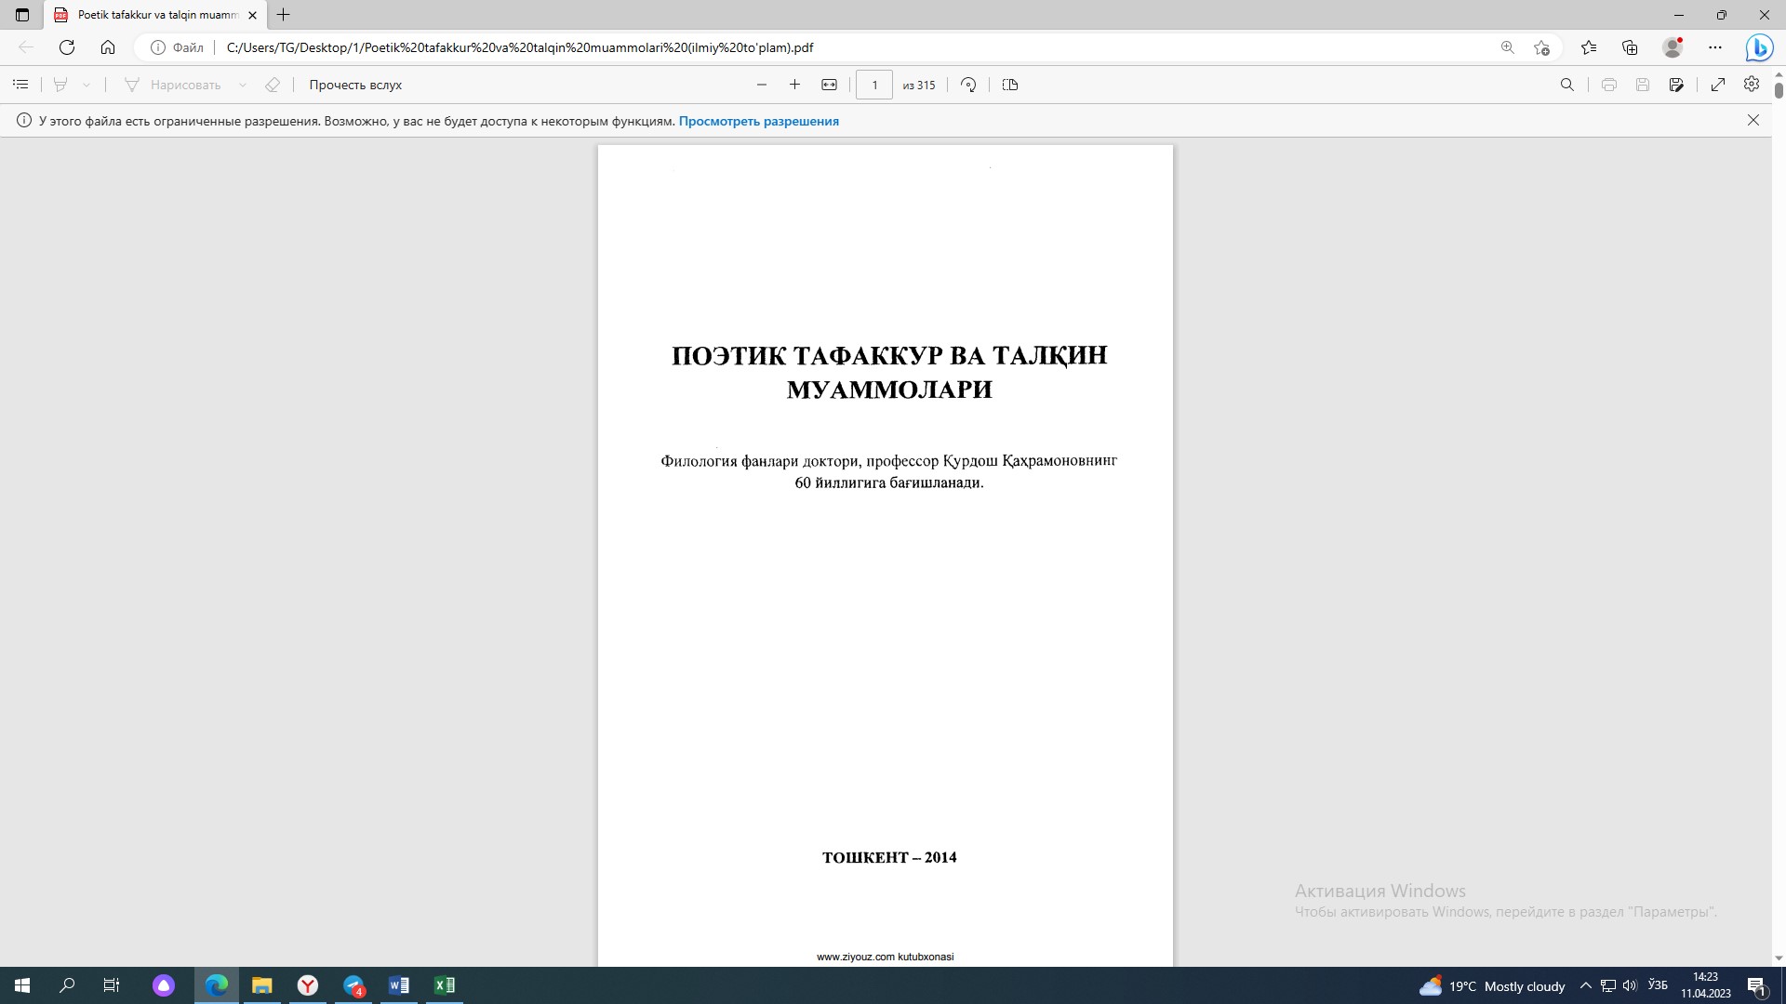Open clock and calendar 14:23

[x=1705, y=985]
